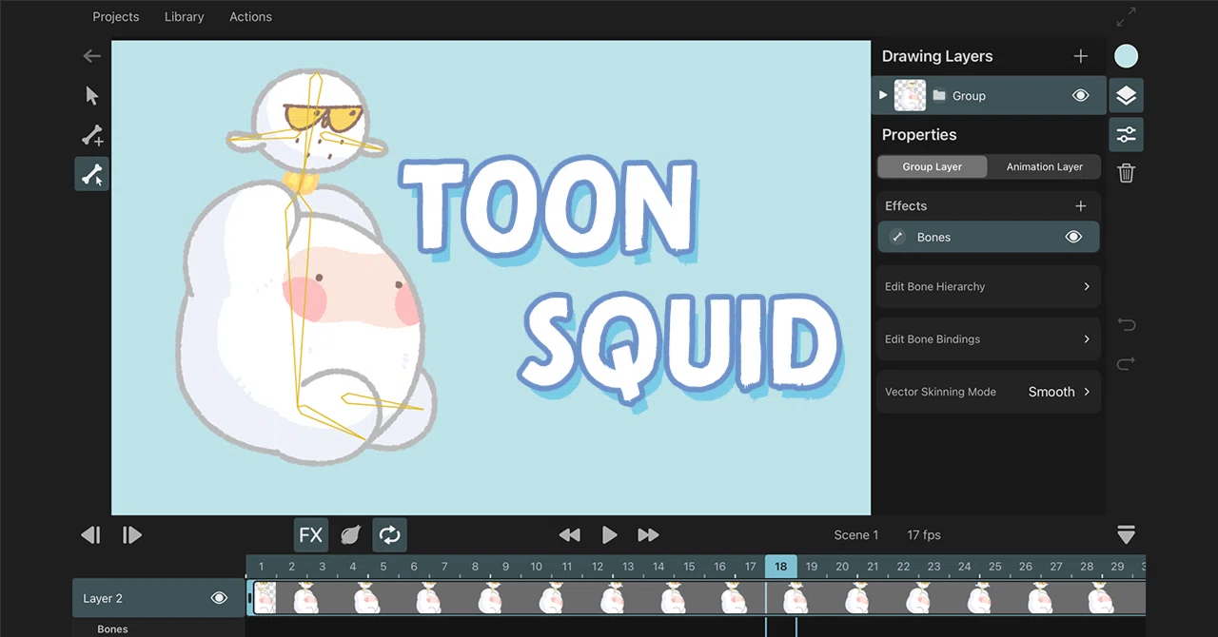Open the properties sliders icon
1218x637 pixels.
(1126, 135)
